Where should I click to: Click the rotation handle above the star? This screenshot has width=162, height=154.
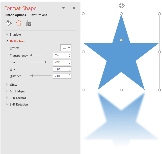coord(121,5)
